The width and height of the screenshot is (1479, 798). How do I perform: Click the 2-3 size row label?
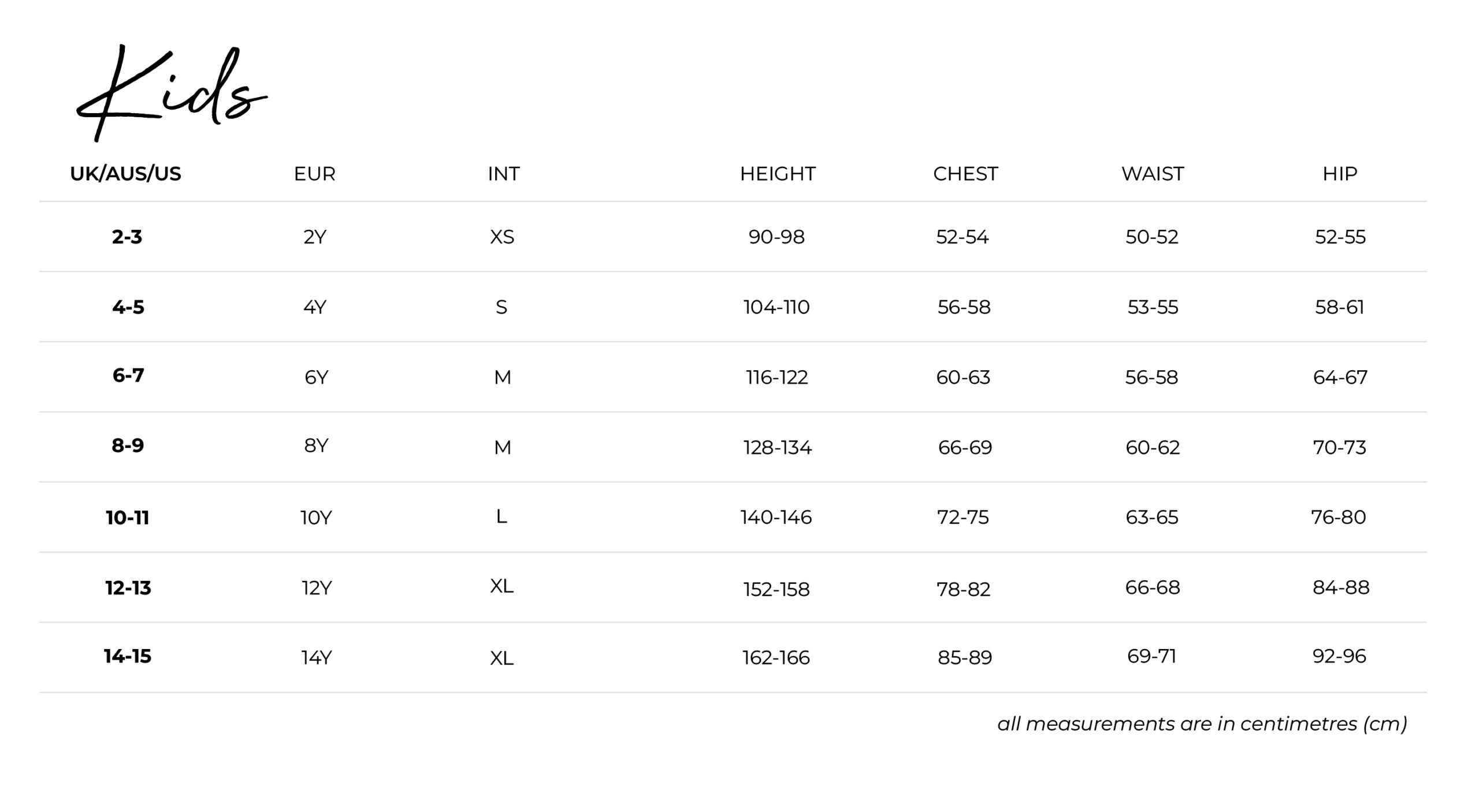(x=127, y=237)
